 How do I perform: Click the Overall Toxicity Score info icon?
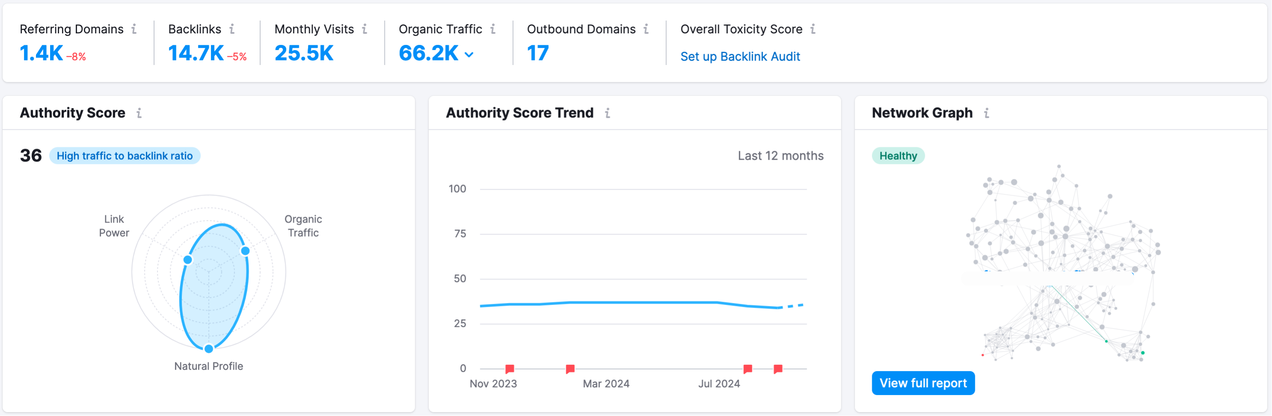(813, 30)
